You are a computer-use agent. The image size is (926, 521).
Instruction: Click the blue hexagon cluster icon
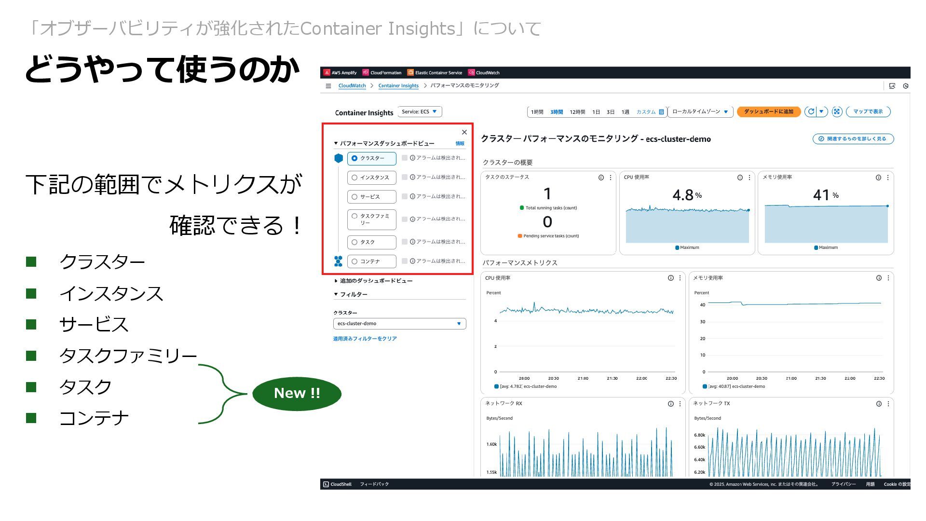tap(339, 158)
